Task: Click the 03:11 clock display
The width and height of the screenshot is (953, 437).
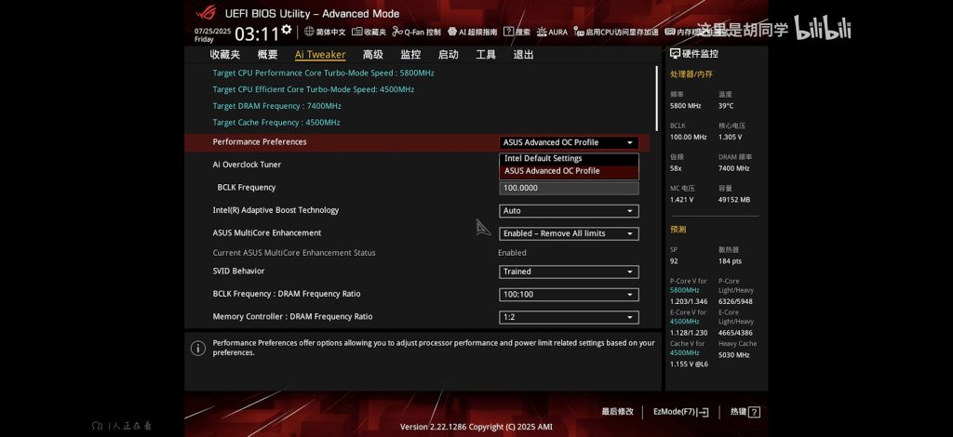Action: (257, 34)
